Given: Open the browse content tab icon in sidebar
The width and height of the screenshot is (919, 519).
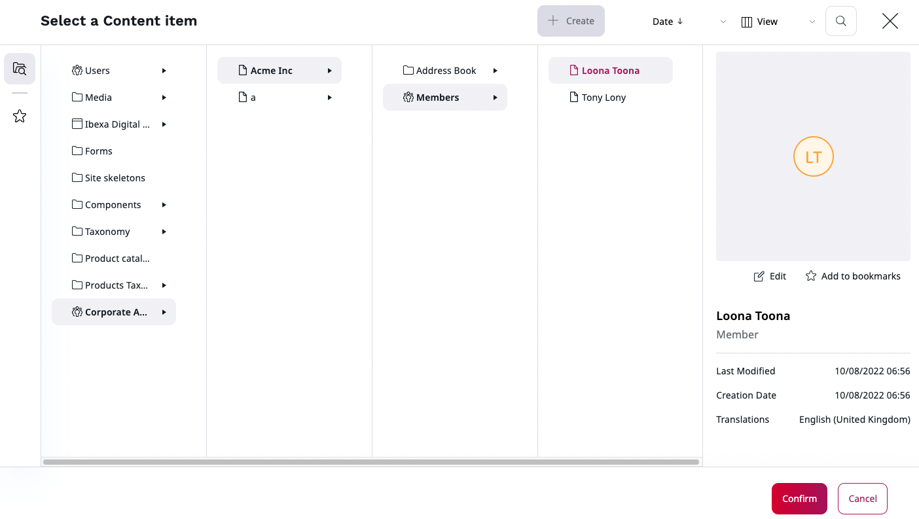Looking at the screenshot, I should click(20, 69).
